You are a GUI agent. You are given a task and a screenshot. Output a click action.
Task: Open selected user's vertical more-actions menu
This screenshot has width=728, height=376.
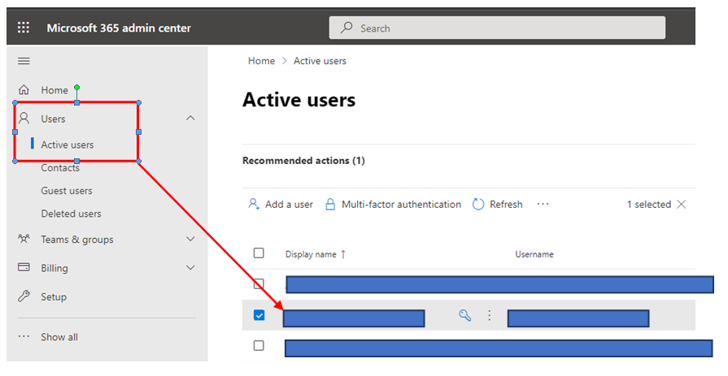[x=489, y=315]
